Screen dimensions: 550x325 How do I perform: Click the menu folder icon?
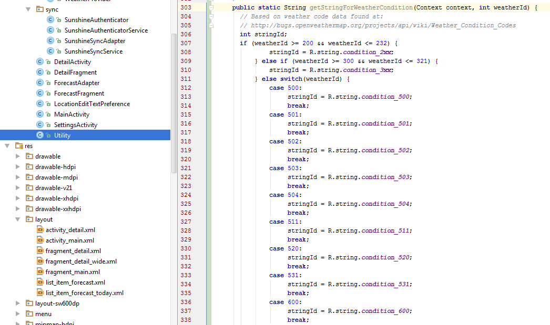[29, 313]
